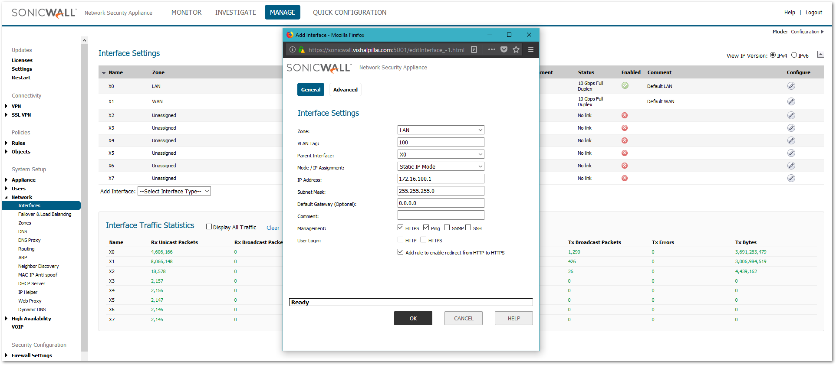Click the Clear statistics link
This screenshot has height=365, width=836.
point(273,228)
